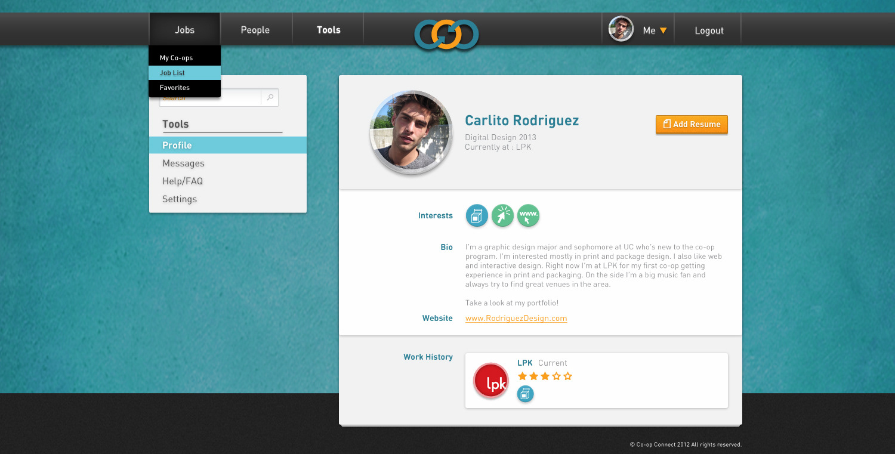895x454 pixels.
Task: Choose Favorites from Jobs dropdown
Action: [184, 88]
